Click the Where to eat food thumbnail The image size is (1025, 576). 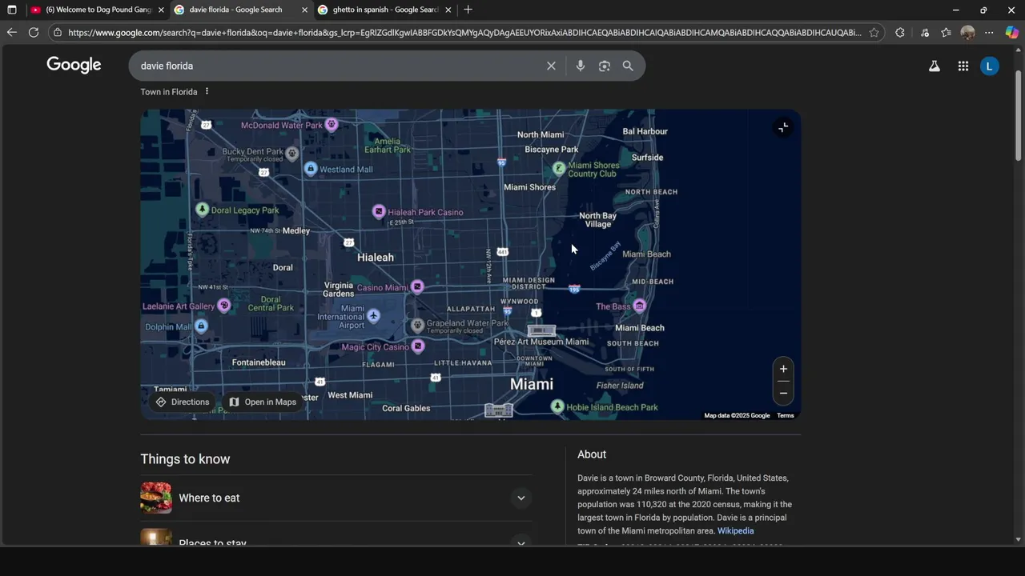(x=156, y=498)
